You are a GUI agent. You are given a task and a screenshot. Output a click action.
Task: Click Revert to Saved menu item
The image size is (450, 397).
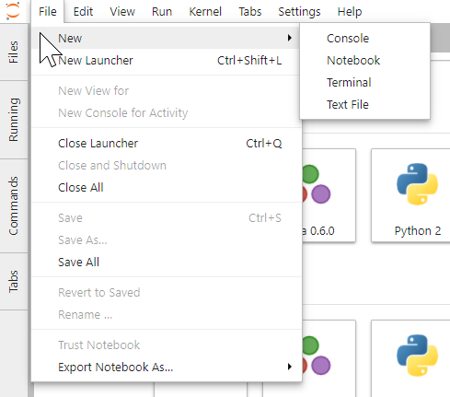pos(167,292)
